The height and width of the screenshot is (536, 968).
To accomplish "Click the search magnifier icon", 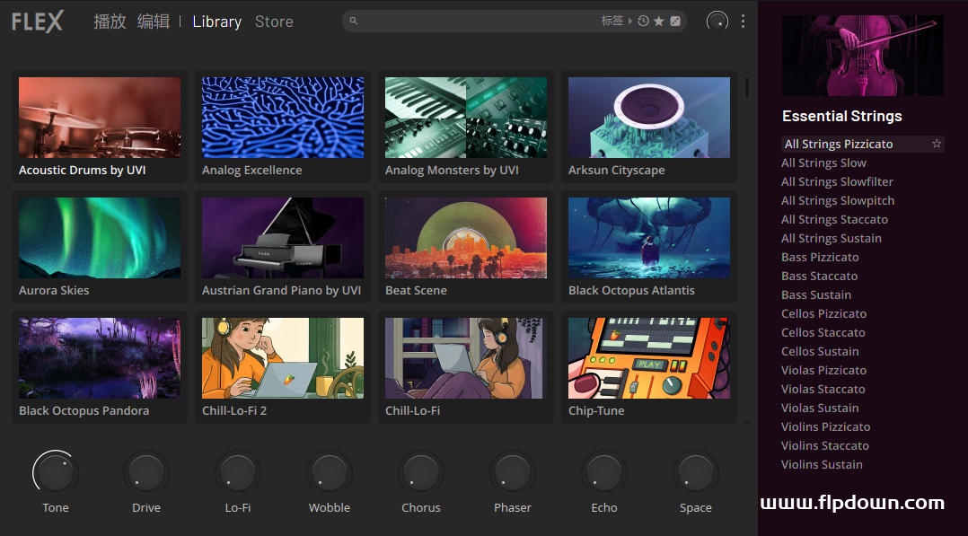I will pyautogui.click(x=354, y=21).
